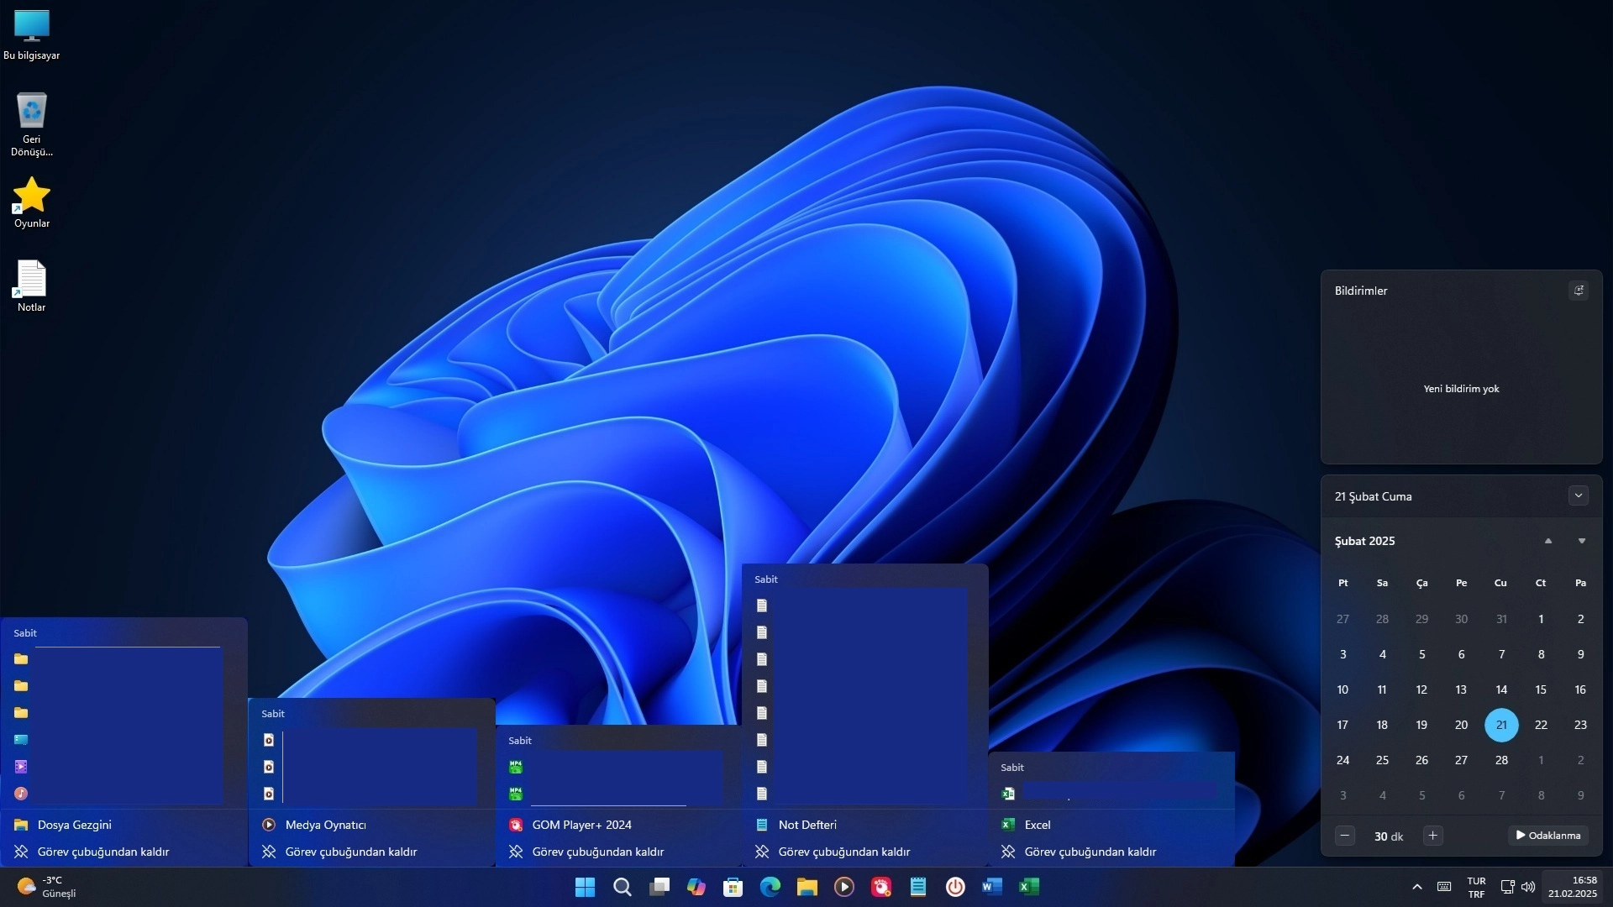
Task: Open the weather widget showing -3°C
Action: [x=47, y=887]
